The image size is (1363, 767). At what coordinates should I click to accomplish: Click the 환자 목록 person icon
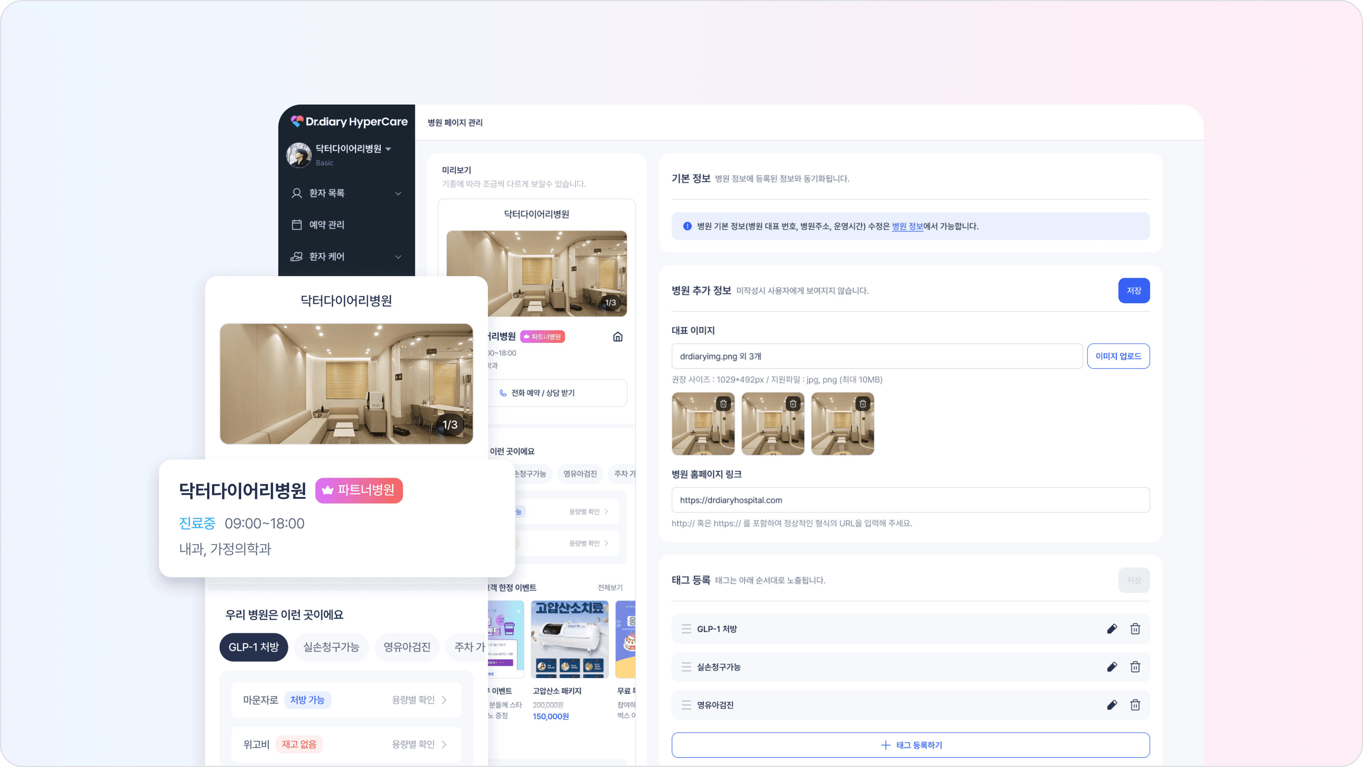click(x=297, y=193)
